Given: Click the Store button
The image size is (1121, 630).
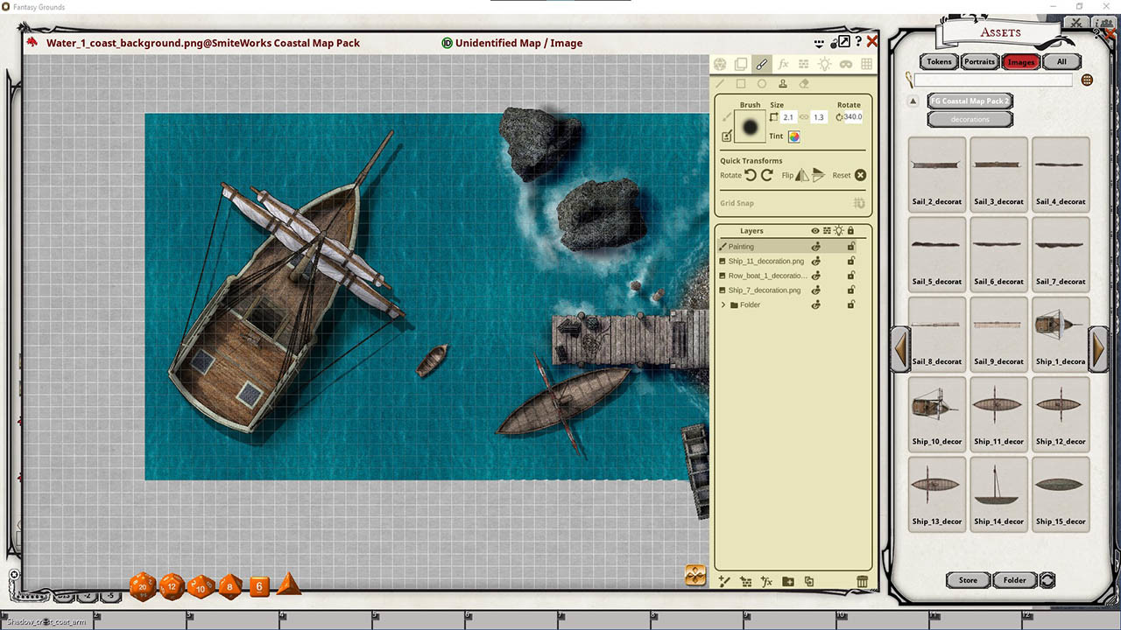Looking at the screenshot, I should 967,579.
